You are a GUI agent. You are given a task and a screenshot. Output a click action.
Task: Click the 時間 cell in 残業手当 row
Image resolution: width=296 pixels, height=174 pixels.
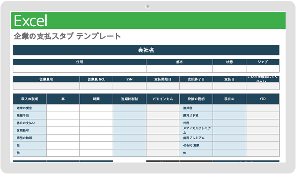click(x=96, y=116)
